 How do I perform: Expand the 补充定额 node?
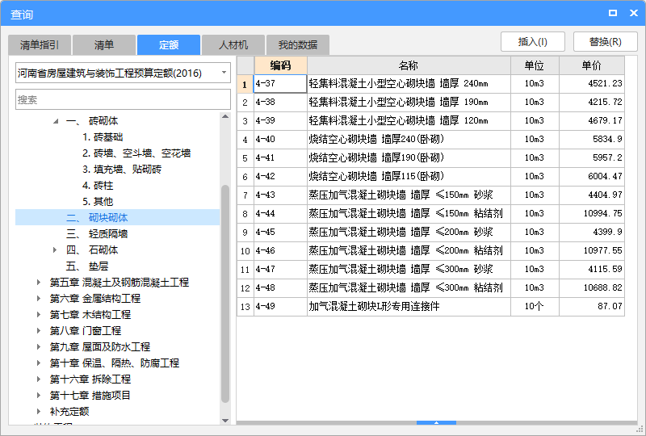pos(38,411)
